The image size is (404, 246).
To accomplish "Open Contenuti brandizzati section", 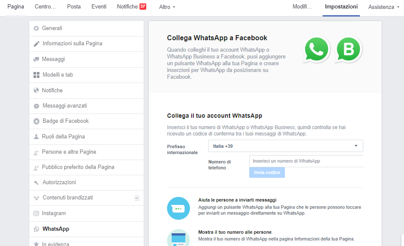I will (86, 198).
